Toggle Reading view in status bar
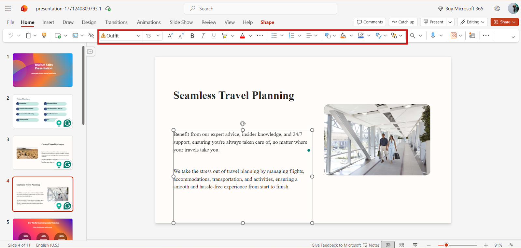The height and width of the screenshot is (248, 521). point(415,245)
